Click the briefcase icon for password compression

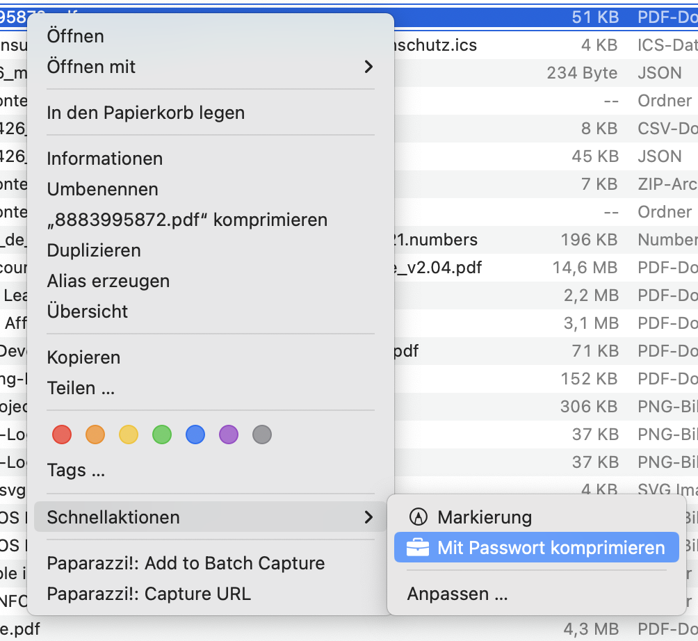418,548
